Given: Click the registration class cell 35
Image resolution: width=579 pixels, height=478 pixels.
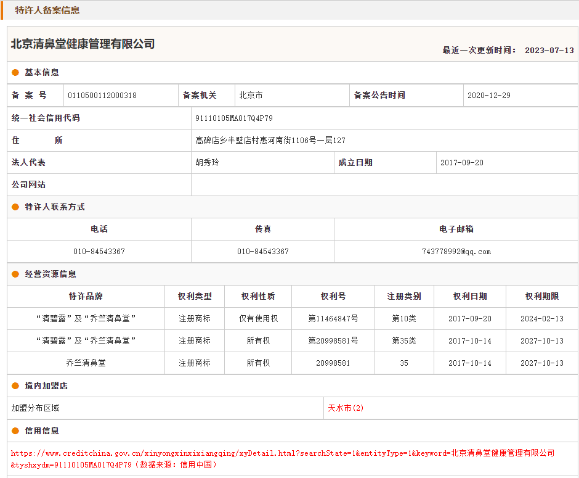Looking at the screenshot, I should [x=403, y=363].
